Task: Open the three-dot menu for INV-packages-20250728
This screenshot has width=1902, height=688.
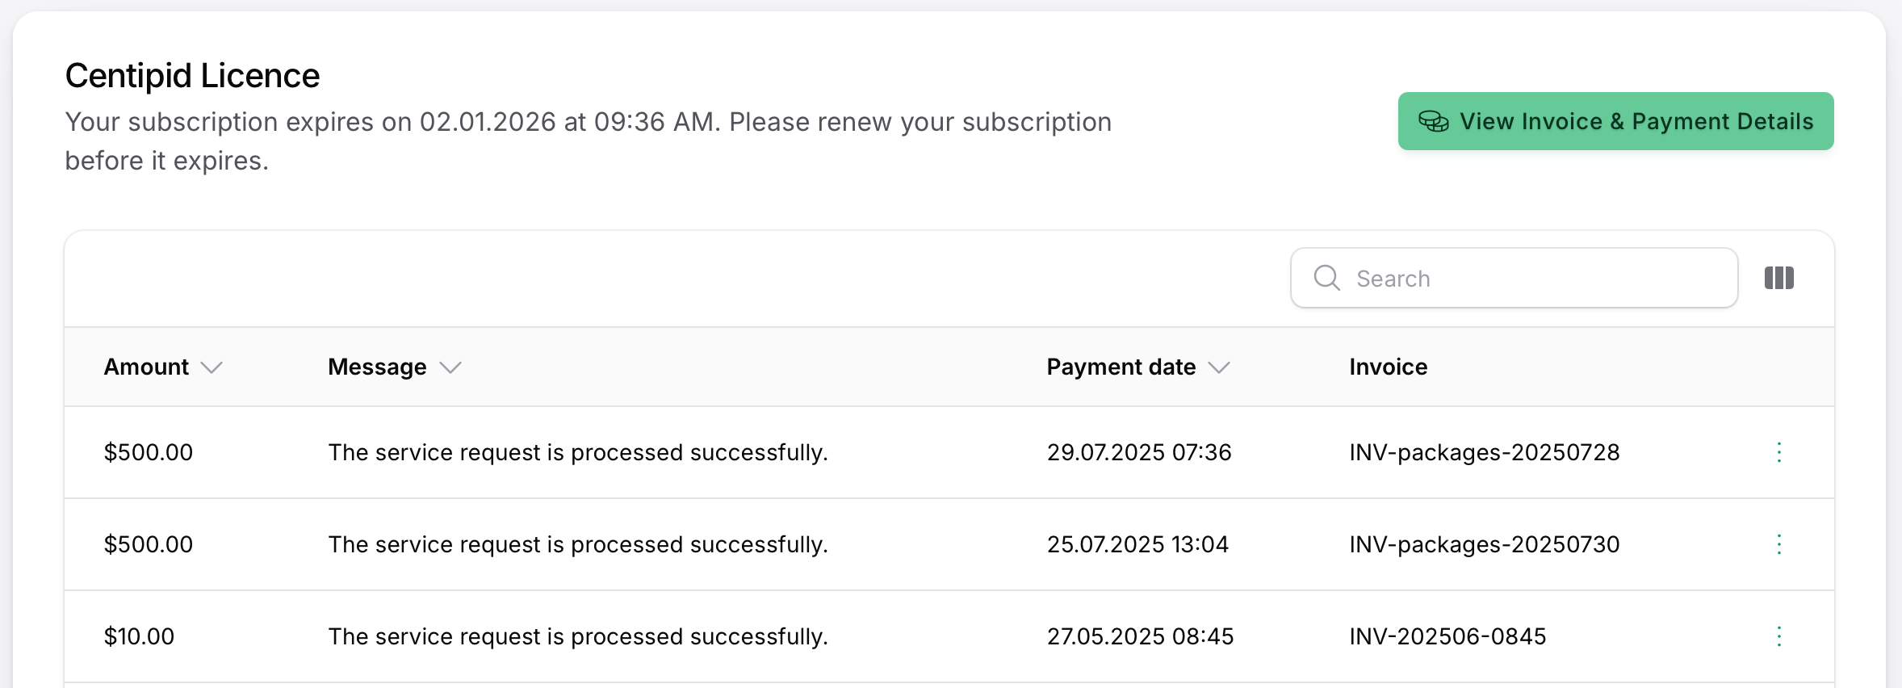Action: pos(1778,452)
